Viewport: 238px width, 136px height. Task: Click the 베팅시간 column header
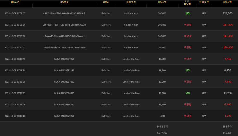[x=15, y=2]
